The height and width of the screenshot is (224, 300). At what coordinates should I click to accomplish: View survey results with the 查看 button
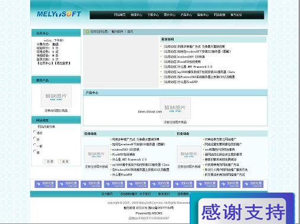[x=64, y=161]
